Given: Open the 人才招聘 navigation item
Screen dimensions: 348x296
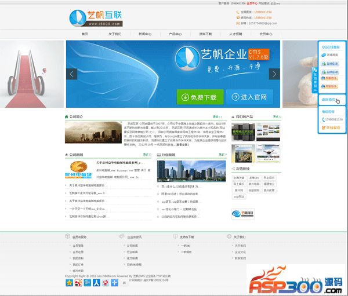Looking at the screenshot, I should (235, 34).
